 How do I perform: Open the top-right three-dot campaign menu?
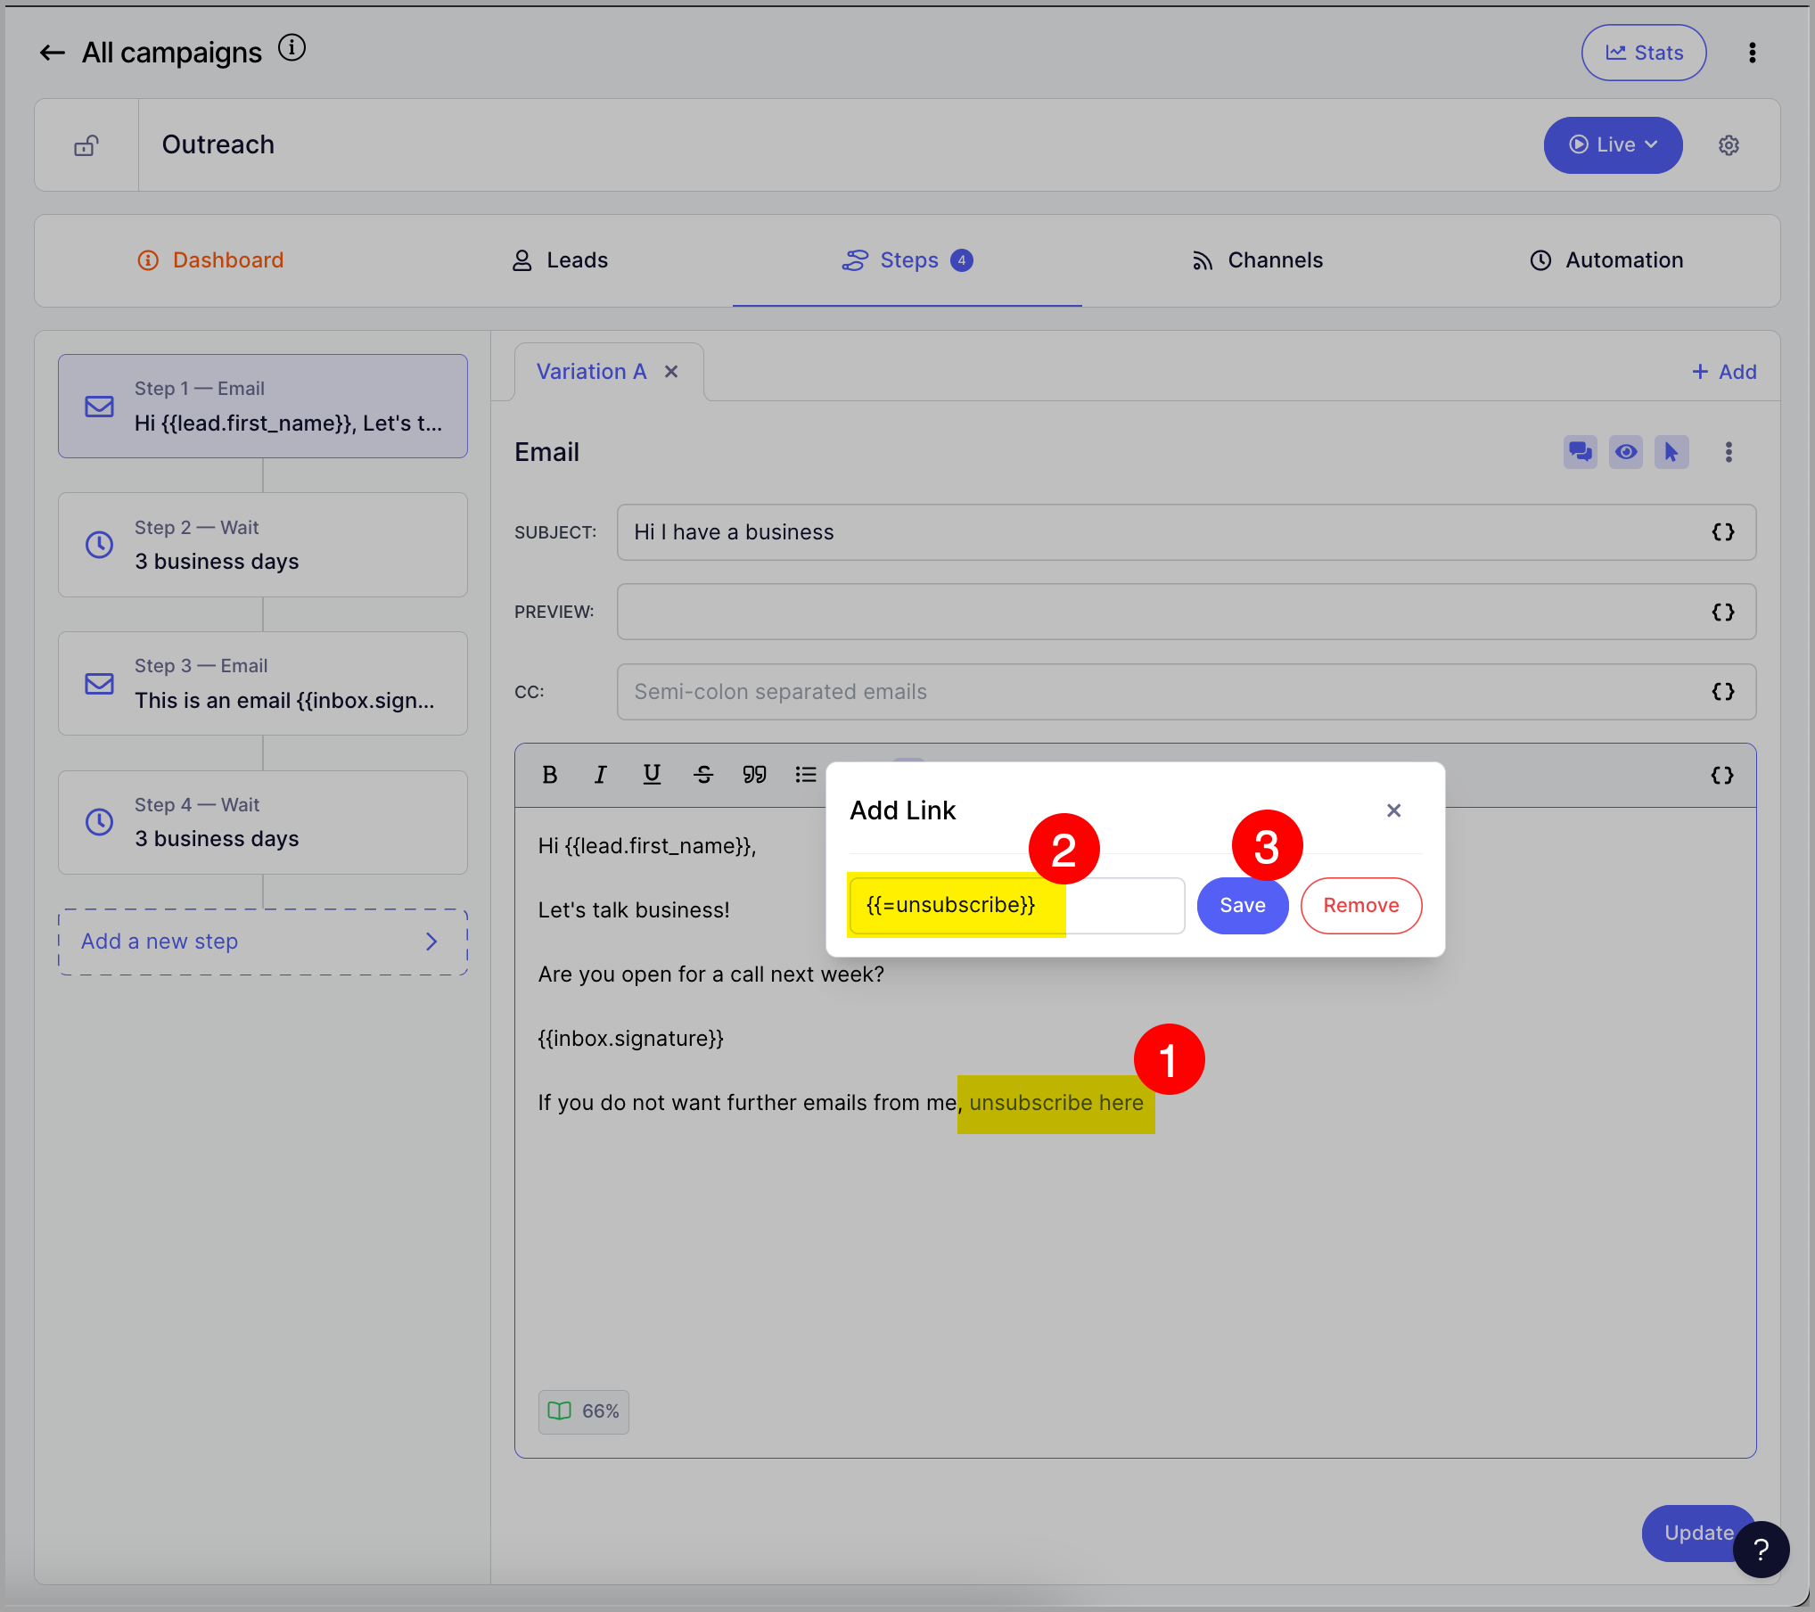coord(1752,53)
